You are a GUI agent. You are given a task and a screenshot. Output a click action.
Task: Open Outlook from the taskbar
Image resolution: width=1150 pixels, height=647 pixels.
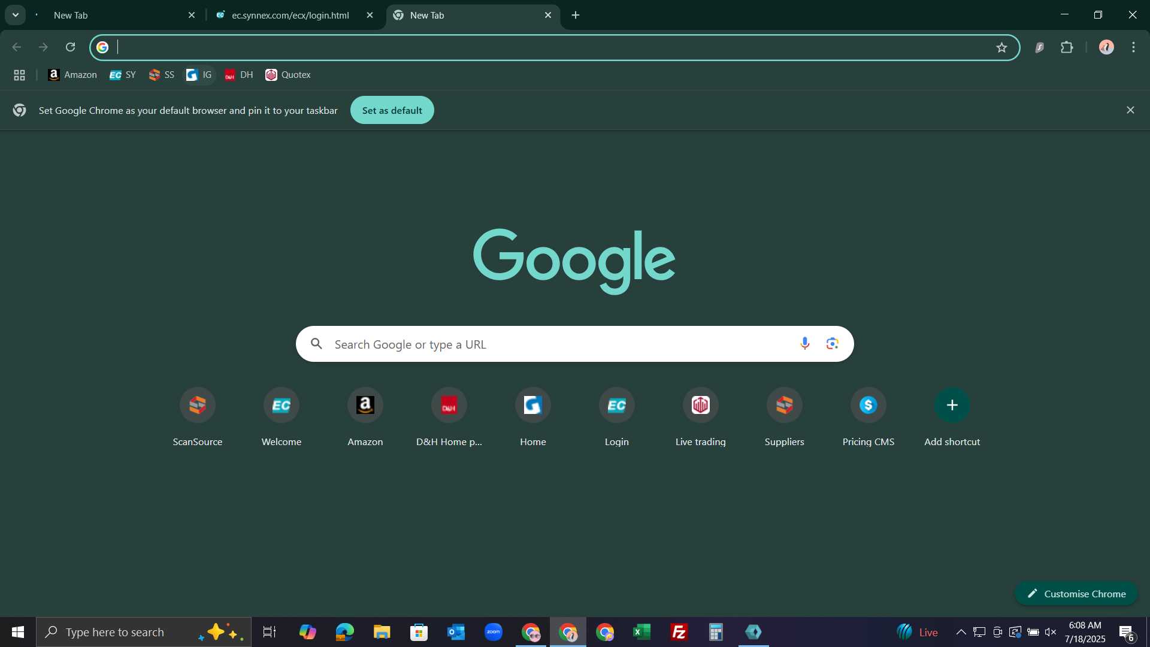456,632
